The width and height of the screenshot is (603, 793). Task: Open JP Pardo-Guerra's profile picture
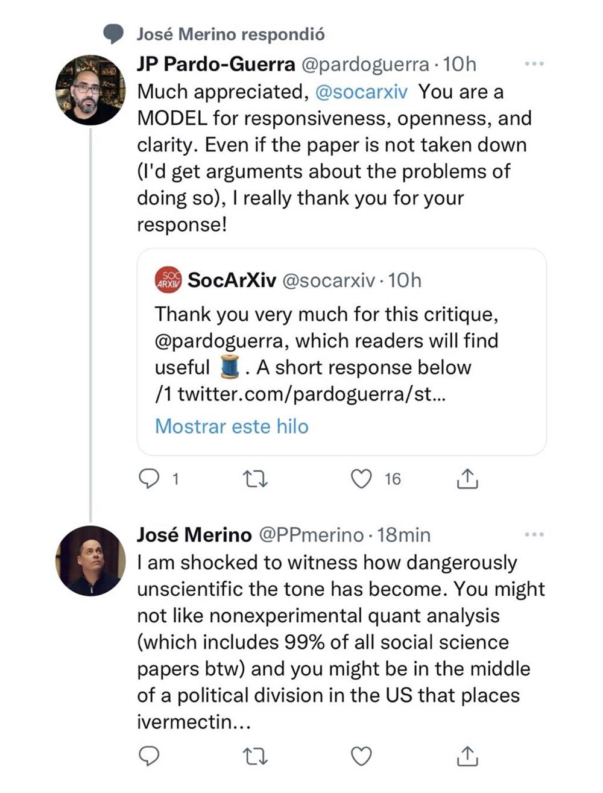tap(90, 90)
